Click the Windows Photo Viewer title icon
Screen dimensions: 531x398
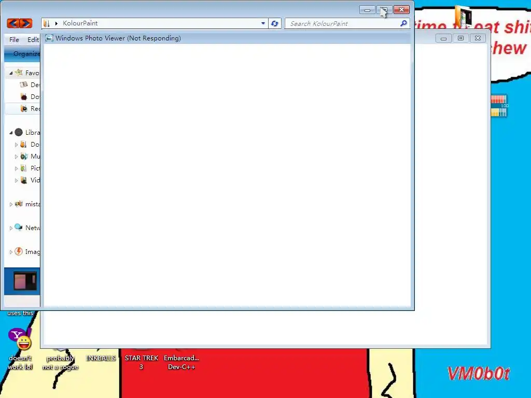click(x=49, y=38)
